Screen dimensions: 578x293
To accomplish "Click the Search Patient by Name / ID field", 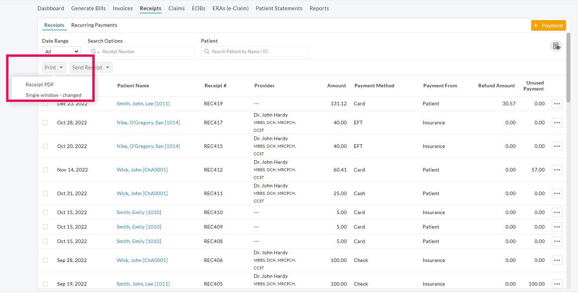I will [x=254, y=51].
